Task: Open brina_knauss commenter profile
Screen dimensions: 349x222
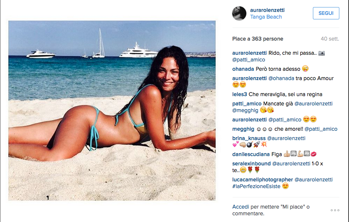Action: pos(249,139)
